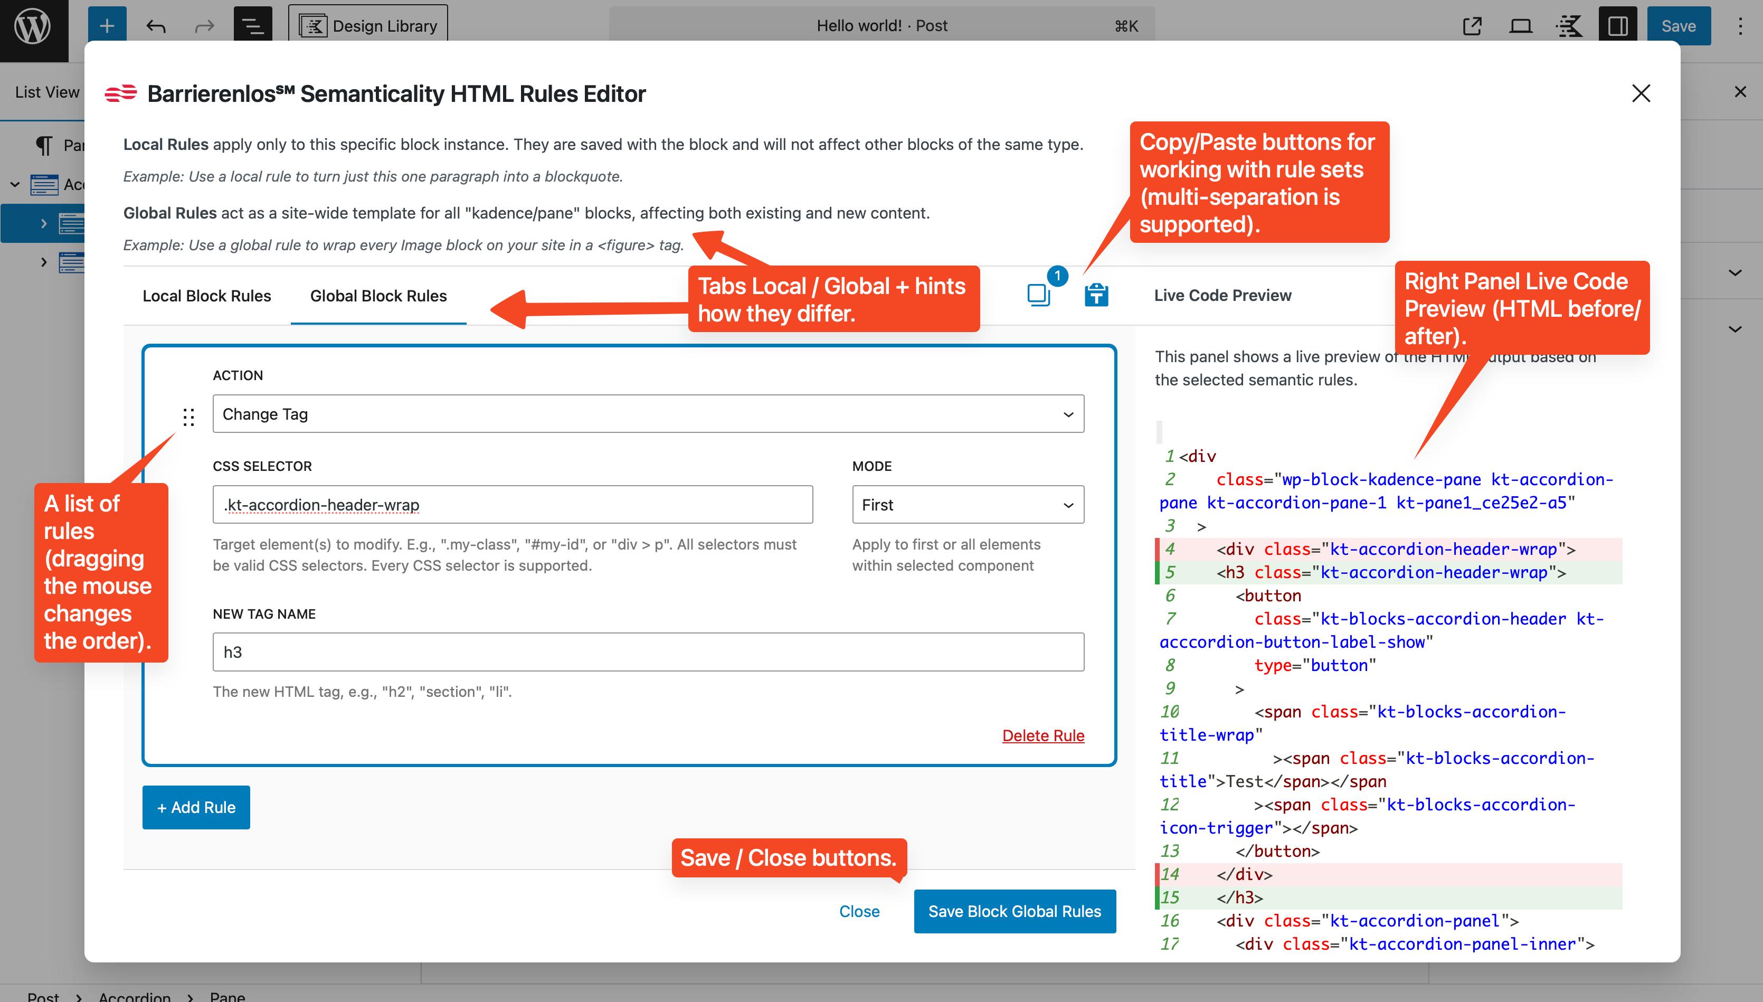
Task: Click the + Add Rule button
Action: (195, 807)
